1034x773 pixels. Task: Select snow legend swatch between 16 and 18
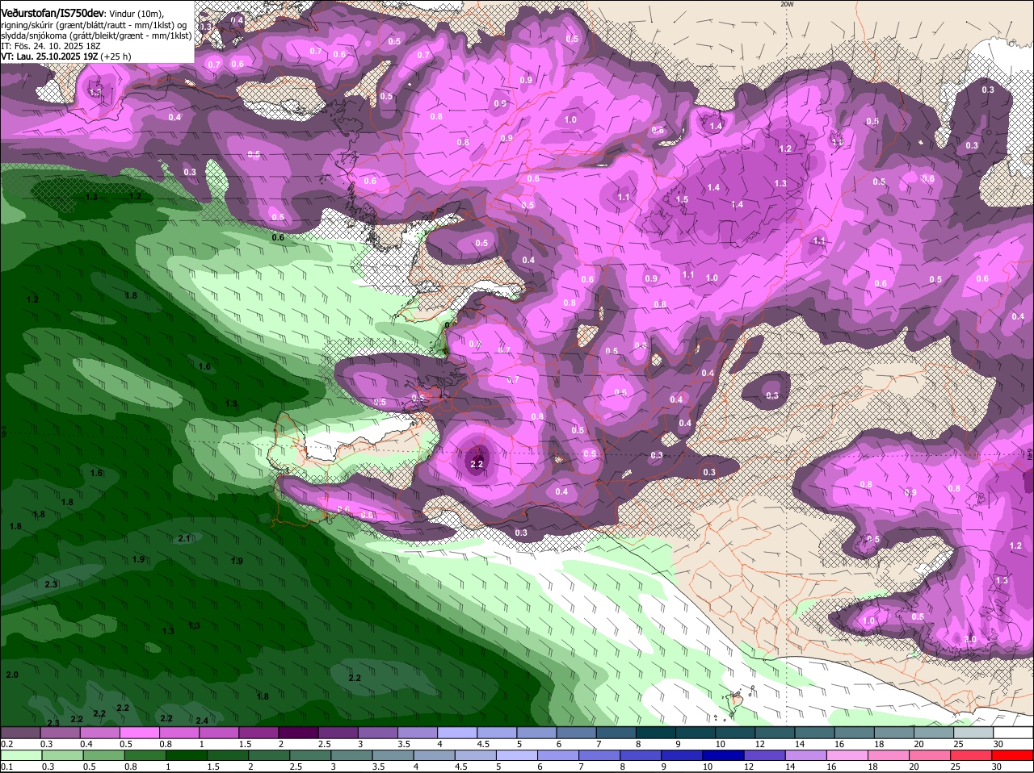pos(855,733)
